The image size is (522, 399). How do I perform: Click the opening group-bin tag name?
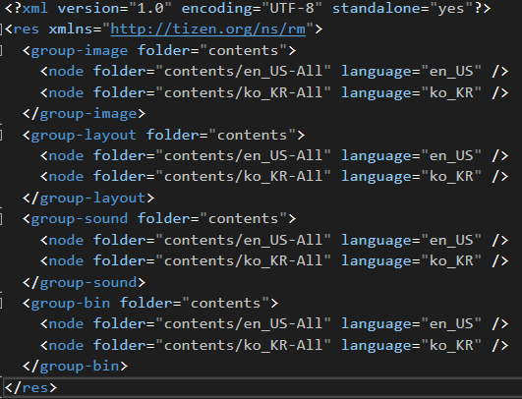click(x=70, y=303)
